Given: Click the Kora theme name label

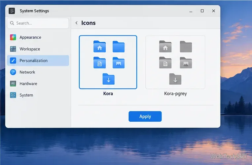Looking at the screenshot, I should click(108, 94).
